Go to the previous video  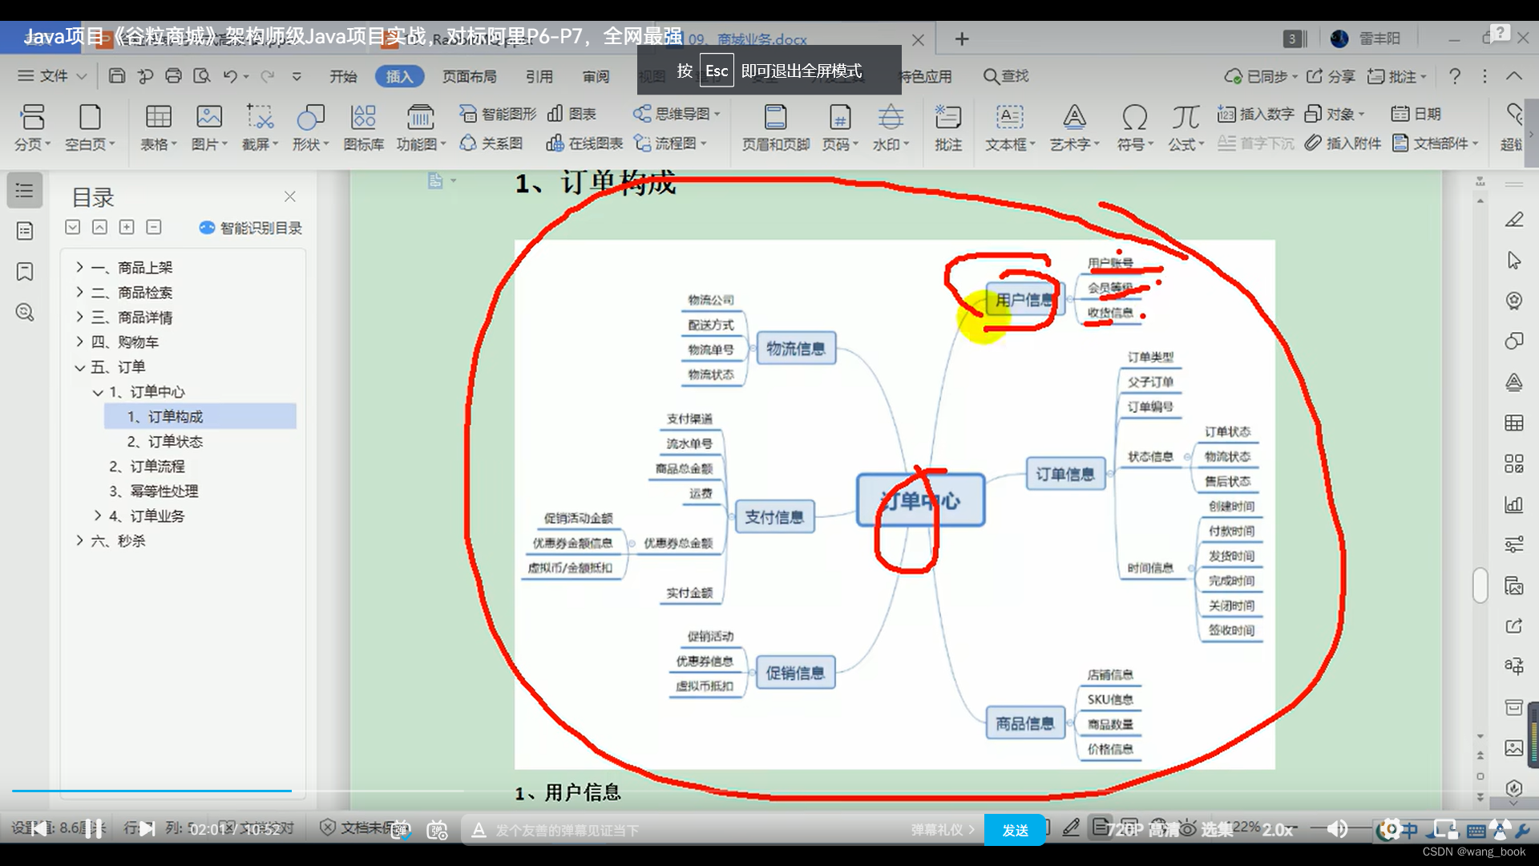(38, 829)
